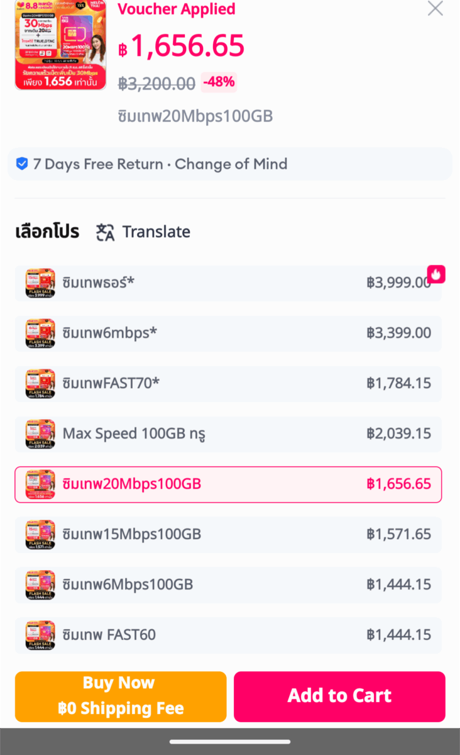Image resolution: width=460 pixels, height=755 pixels.
Task: Tap the thumbnail icon of Max Speed 100GB
Action: coord(40,434)
